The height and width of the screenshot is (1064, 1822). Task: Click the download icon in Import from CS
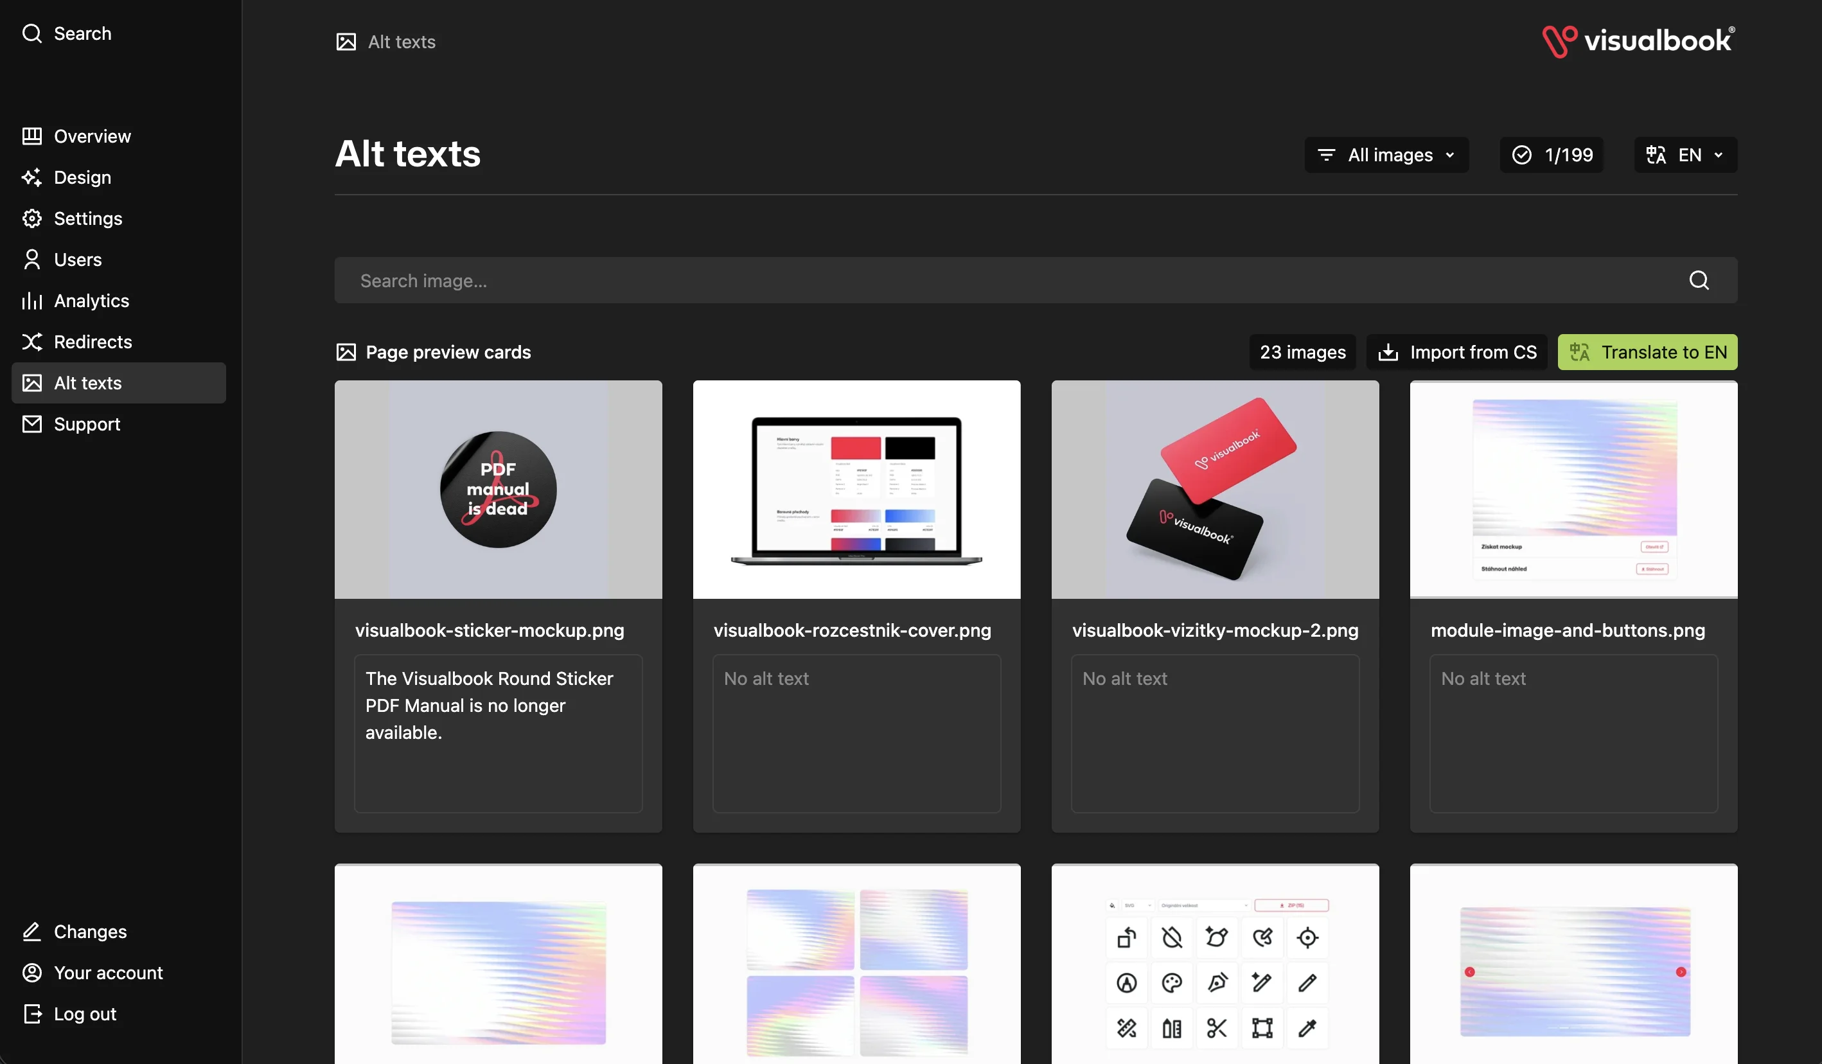click(1388, 352)
